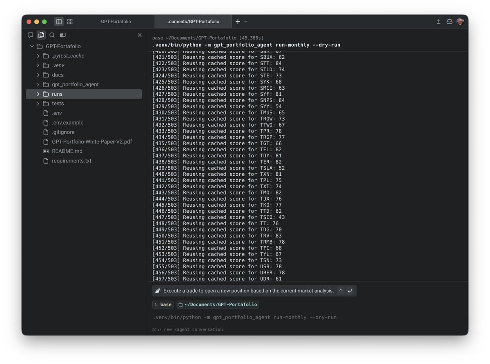Viewport: 490px width, 364px height.
Task: Accept the suggestion with return arrow button
Action: [350, 291]
